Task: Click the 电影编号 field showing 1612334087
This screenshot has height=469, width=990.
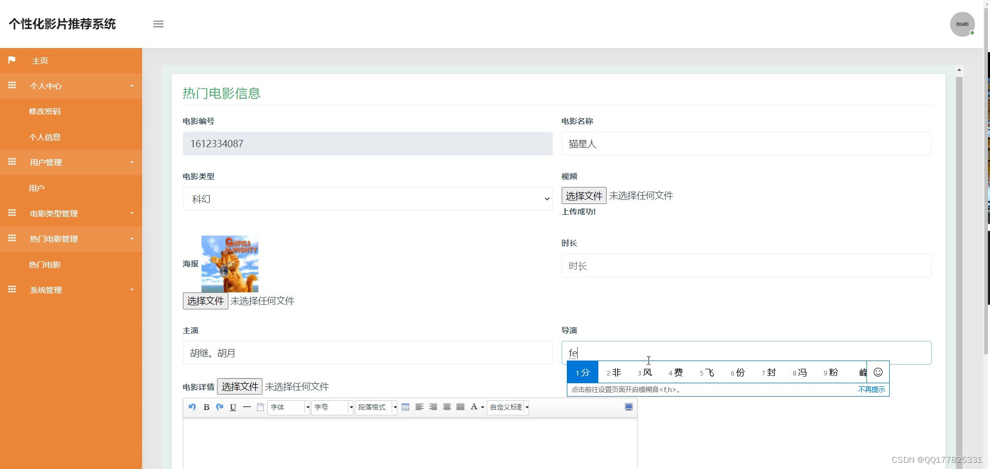Action: pyautogui.click(x=367, y=144)
